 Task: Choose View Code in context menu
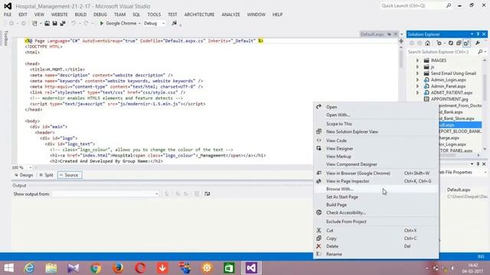coord(376,141)
